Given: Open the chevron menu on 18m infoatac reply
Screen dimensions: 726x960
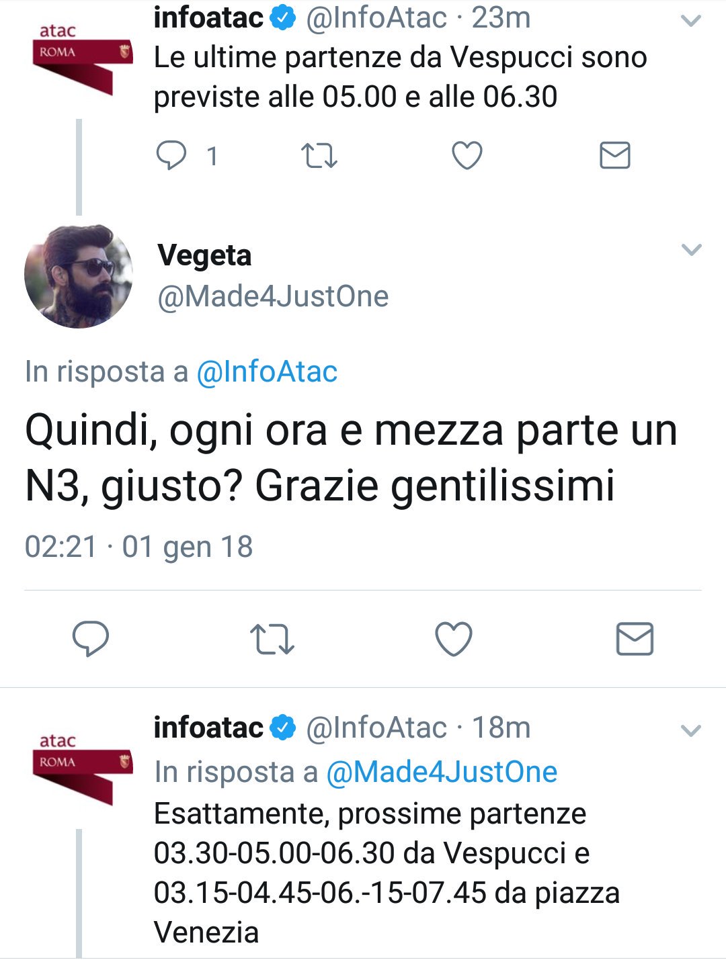Looking at the screenshot, I should (691, 730).
